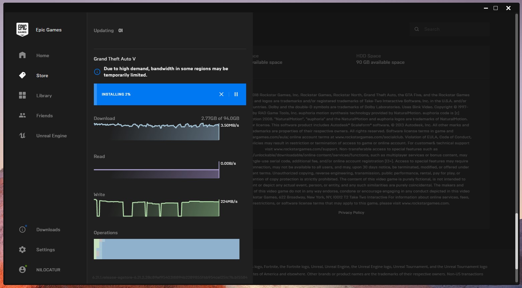Click the Friends people icon
This screenshot has height=288, width=522.
(22, 115)
